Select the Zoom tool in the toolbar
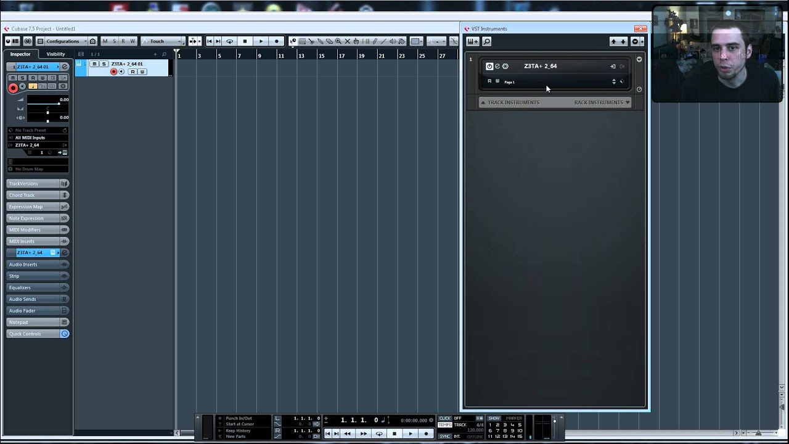 click(x=338, y=41)
